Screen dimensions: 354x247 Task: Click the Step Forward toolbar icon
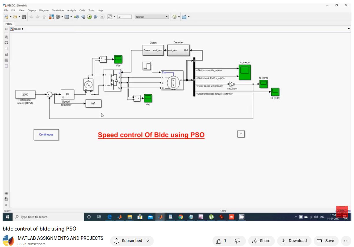click(96, 17)
